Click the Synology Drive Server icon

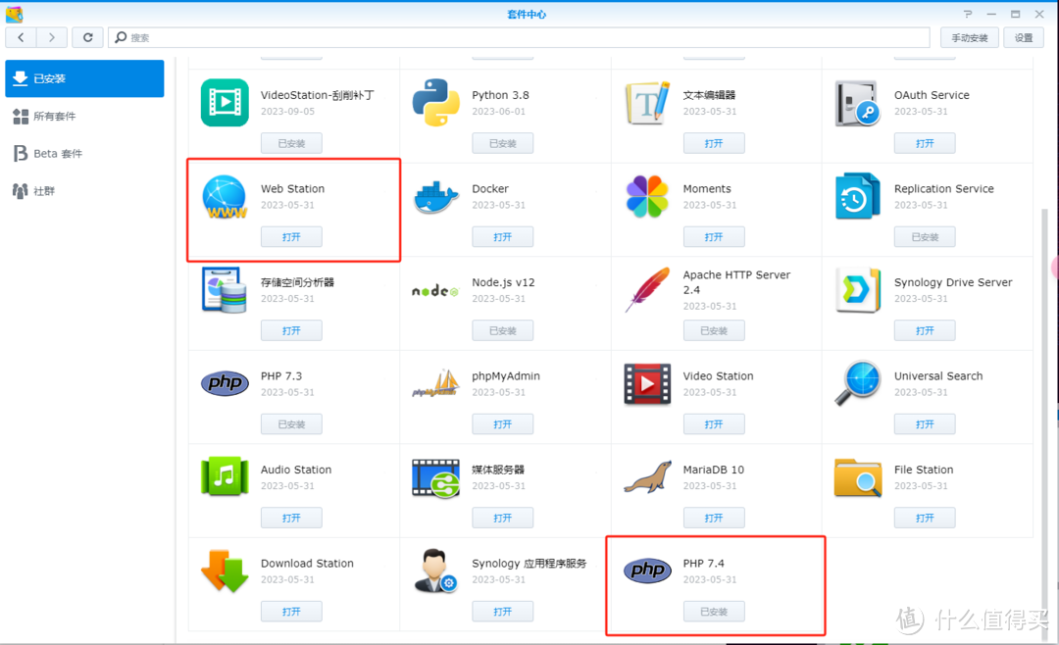pyautogui.click(x=858, y=290)
